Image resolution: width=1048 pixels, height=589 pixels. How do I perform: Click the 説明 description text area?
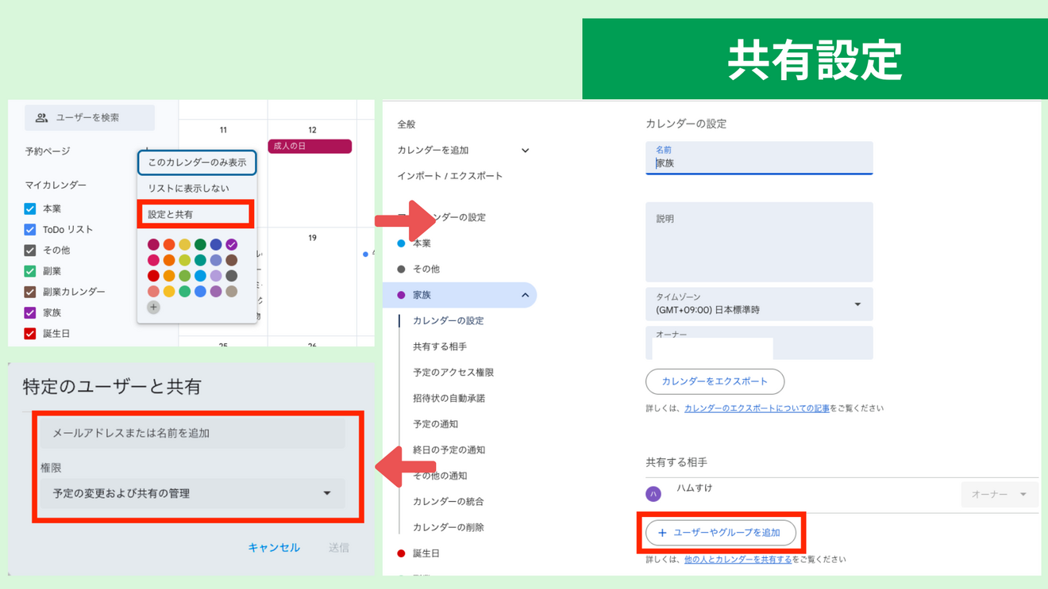coord(759,242)
